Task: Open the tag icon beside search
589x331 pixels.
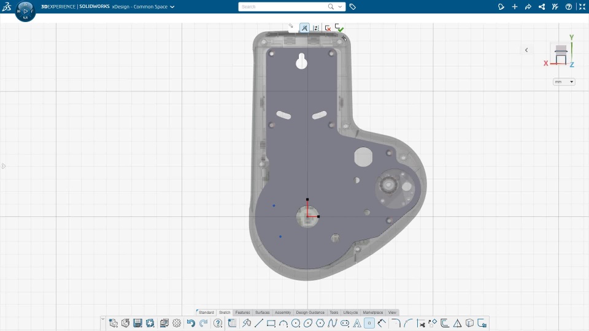Action: pyautogui.click(x=353, y=7)
